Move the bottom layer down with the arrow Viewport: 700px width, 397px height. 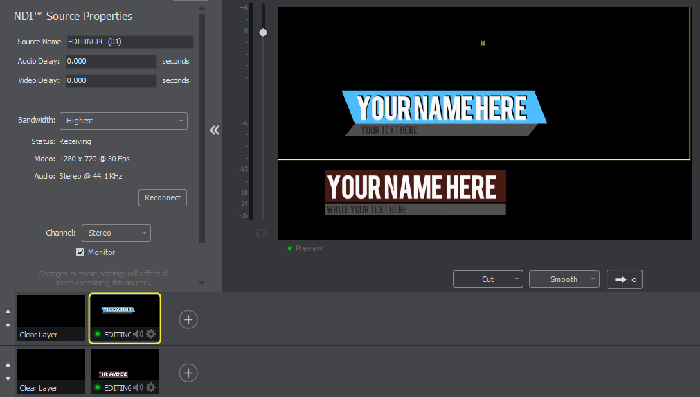pyautogui.click(x=8, y=379)
